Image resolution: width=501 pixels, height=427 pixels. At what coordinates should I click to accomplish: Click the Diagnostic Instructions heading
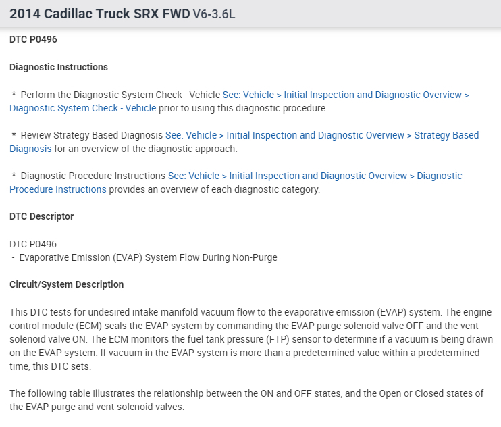pos(59,67)
